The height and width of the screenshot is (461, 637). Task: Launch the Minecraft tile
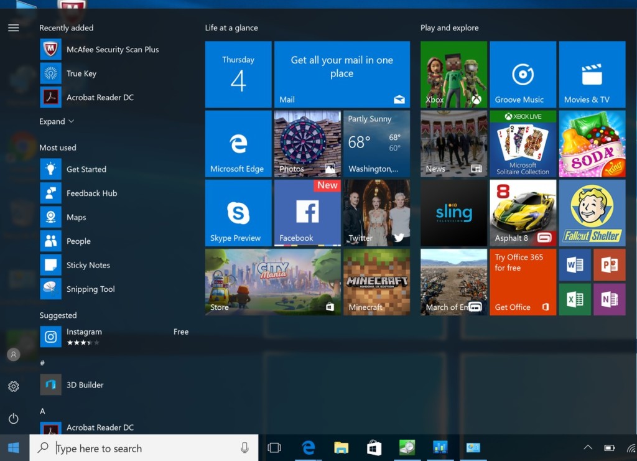376,282
